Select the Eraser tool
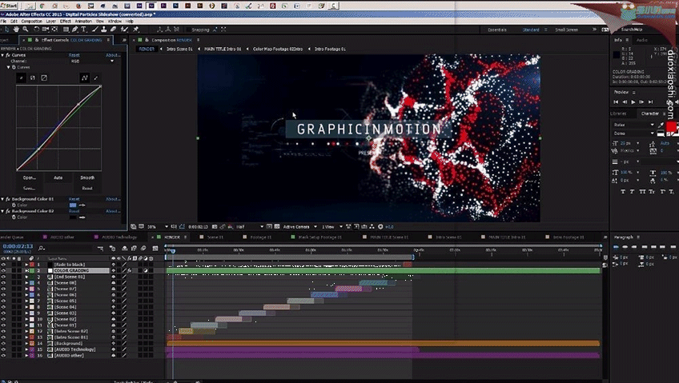Viewport: 679px width, 383px height. coord(114,30)
